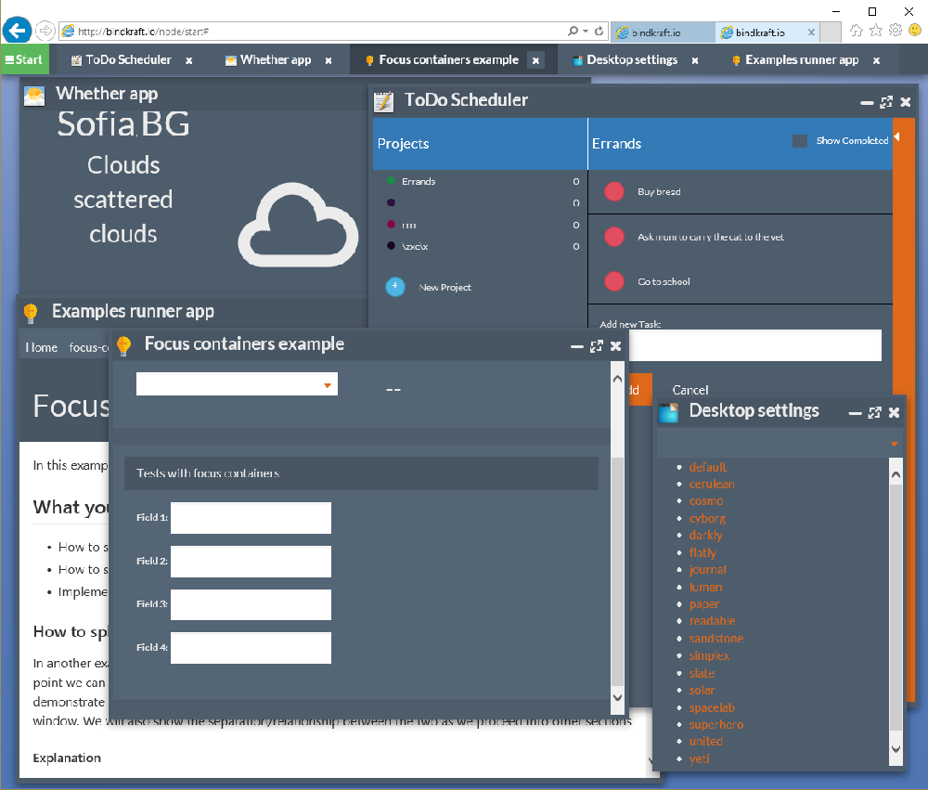Close the ToDo Scheduler taskbar tab
The image size is (928, 790).
(188, 60)
